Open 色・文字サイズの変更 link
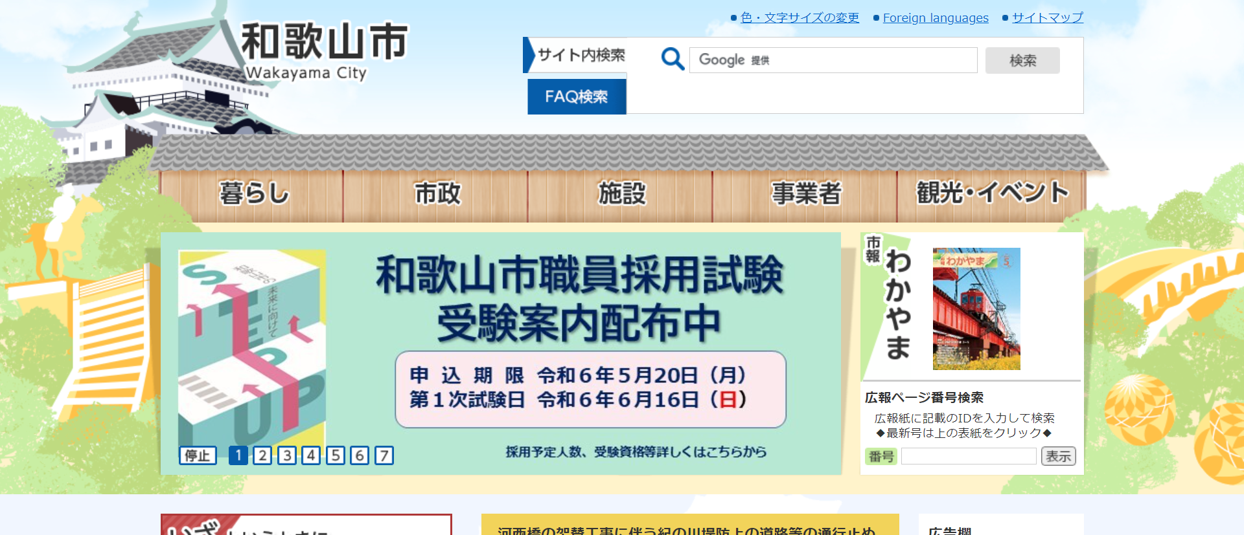The height and width of the screenshot is (535, 1244). 800,17
